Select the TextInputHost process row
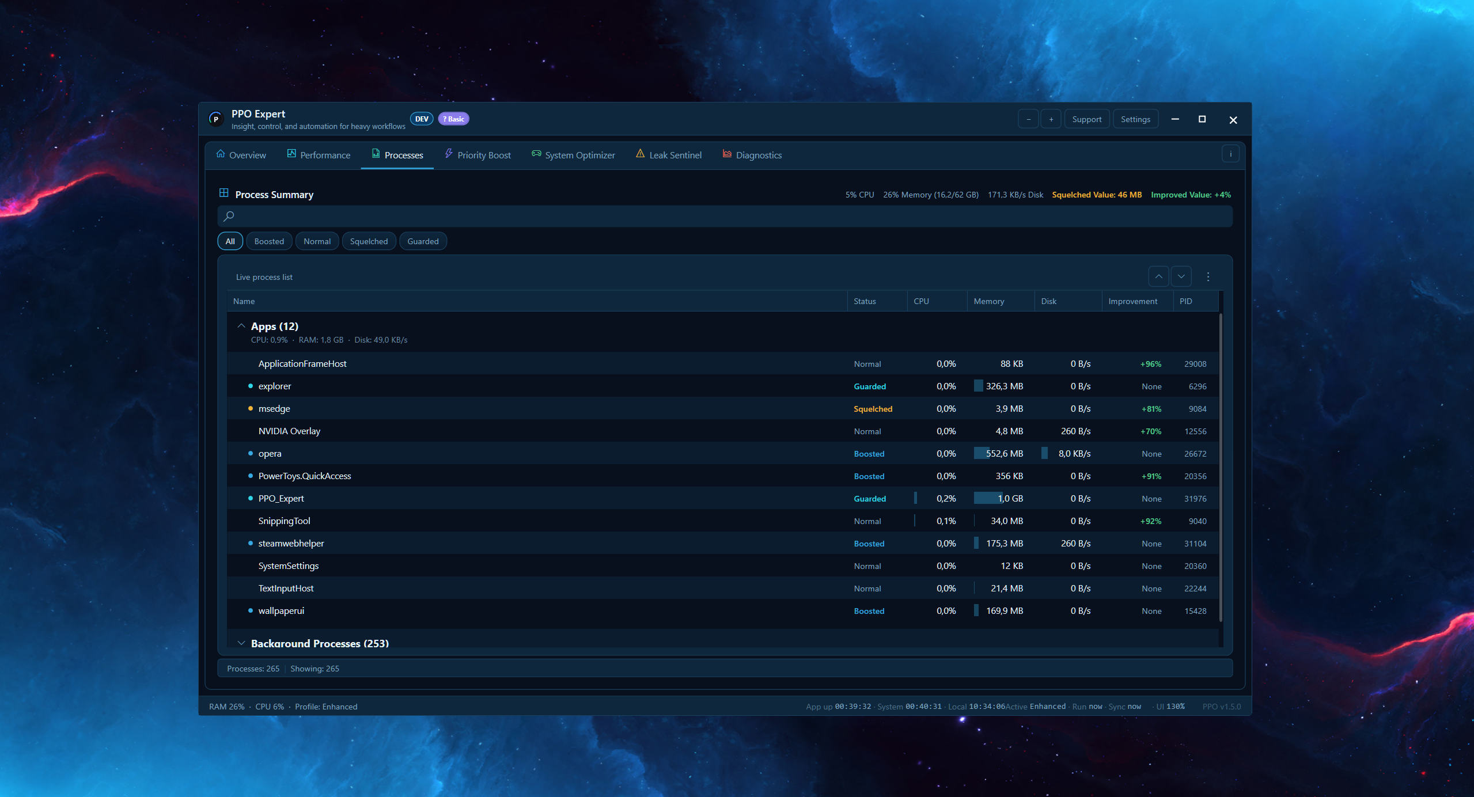This screenshot has height=797, width=1474. pyautogui.click(x=723, y=588)
